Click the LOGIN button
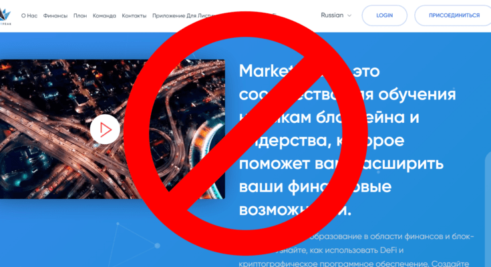Image resolution: width=491 pixels, height=267 pixels. tap(385, 15)
